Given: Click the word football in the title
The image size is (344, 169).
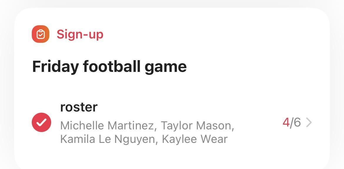Looking at the screenshot, I should coord(111,66).
